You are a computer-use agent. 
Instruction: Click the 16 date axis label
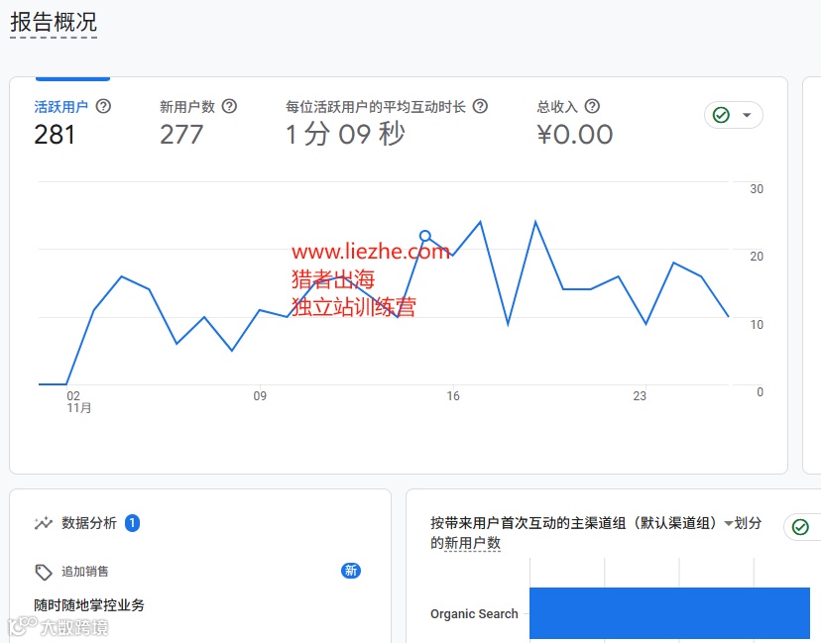click(453, 396)
